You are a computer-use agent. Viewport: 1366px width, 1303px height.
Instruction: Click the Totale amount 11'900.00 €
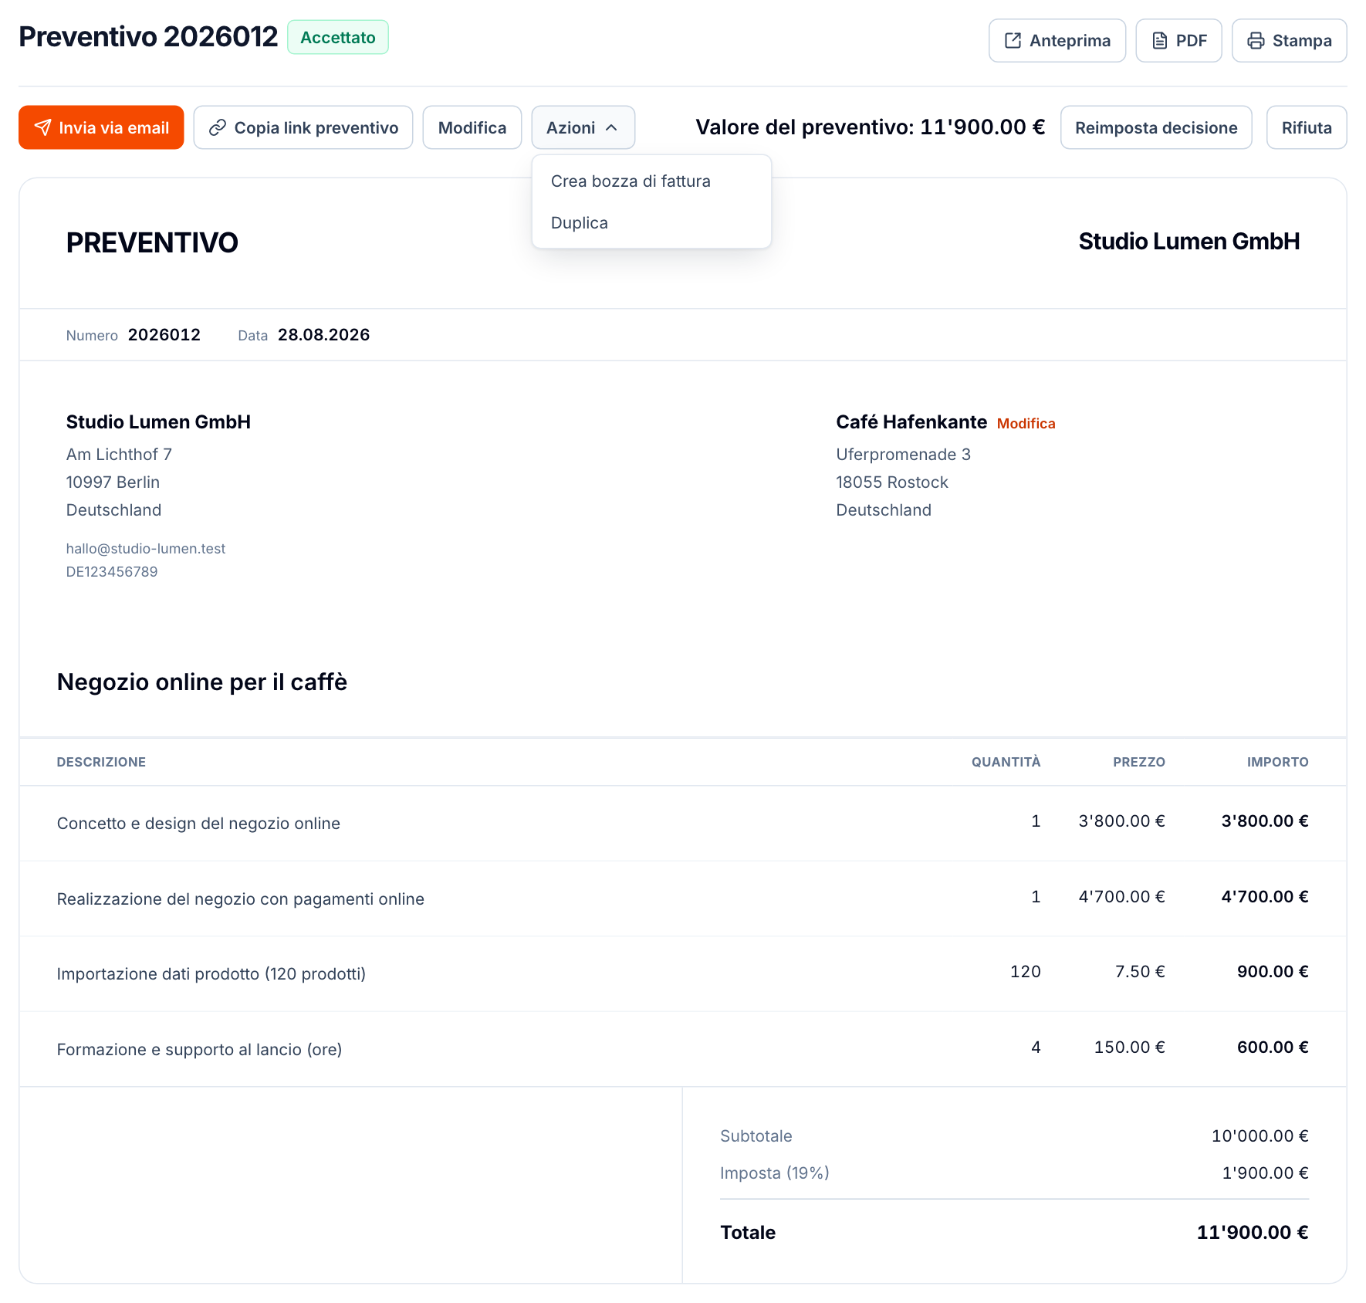(1253, 1233)
